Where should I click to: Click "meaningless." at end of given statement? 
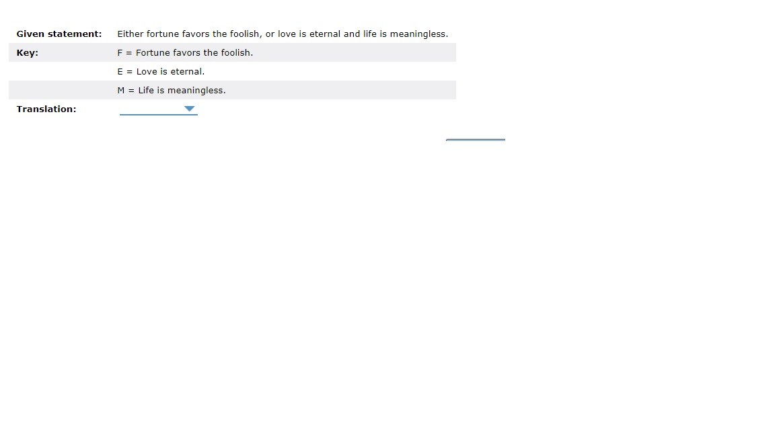419,34
